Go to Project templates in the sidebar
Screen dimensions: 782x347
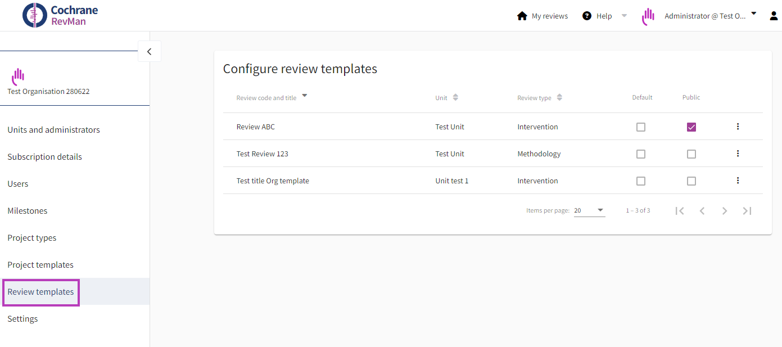tap(40, 265)
